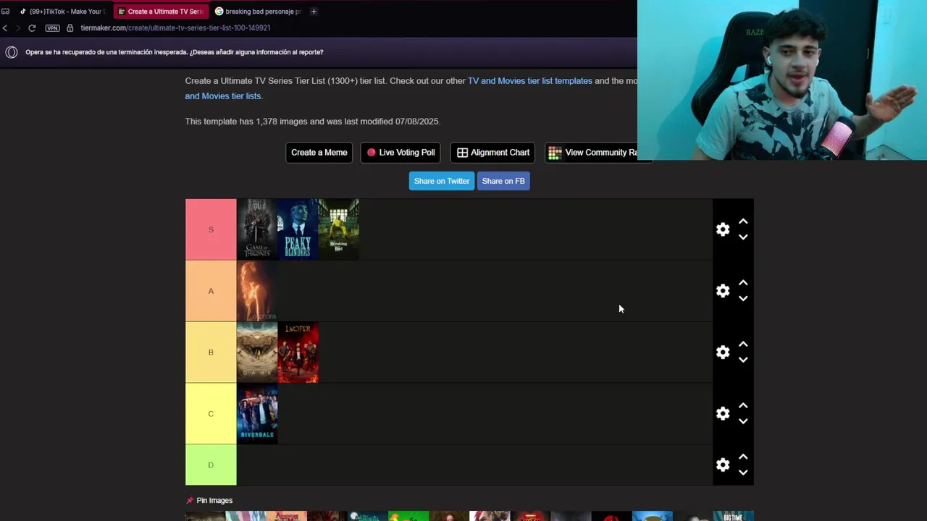Image resolution: width=927 pixels, height=521 pixels.
Task: Select the Dark poster in B tier
Action: tap(257, 352)
